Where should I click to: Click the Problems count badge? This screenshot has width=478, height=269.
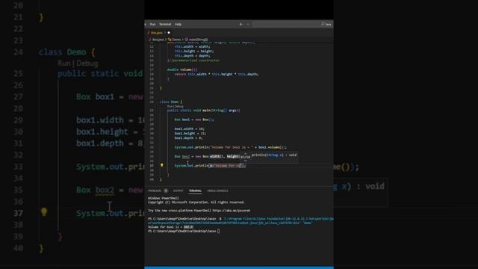coord(166,191)
